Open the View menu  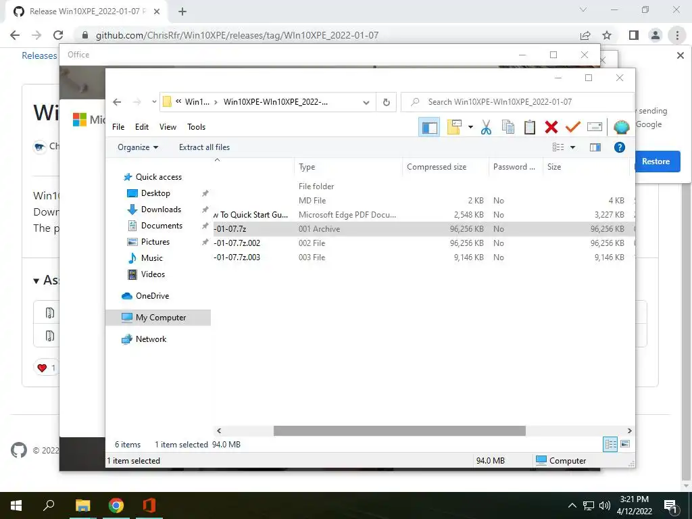[x=168, y=126]
